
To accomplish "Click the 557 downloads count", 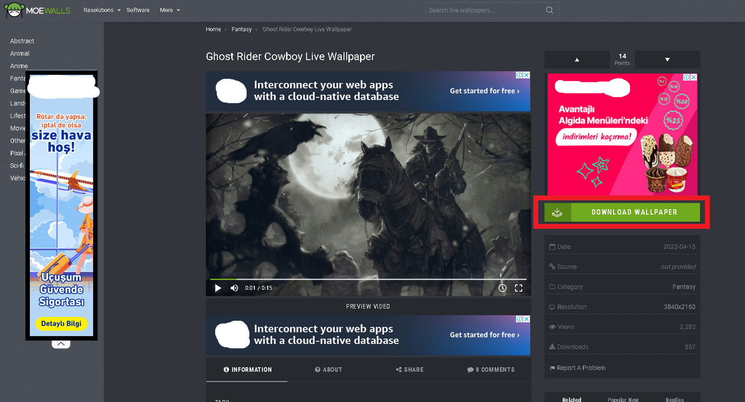I will pyautogui.click(x=690, y=347).
